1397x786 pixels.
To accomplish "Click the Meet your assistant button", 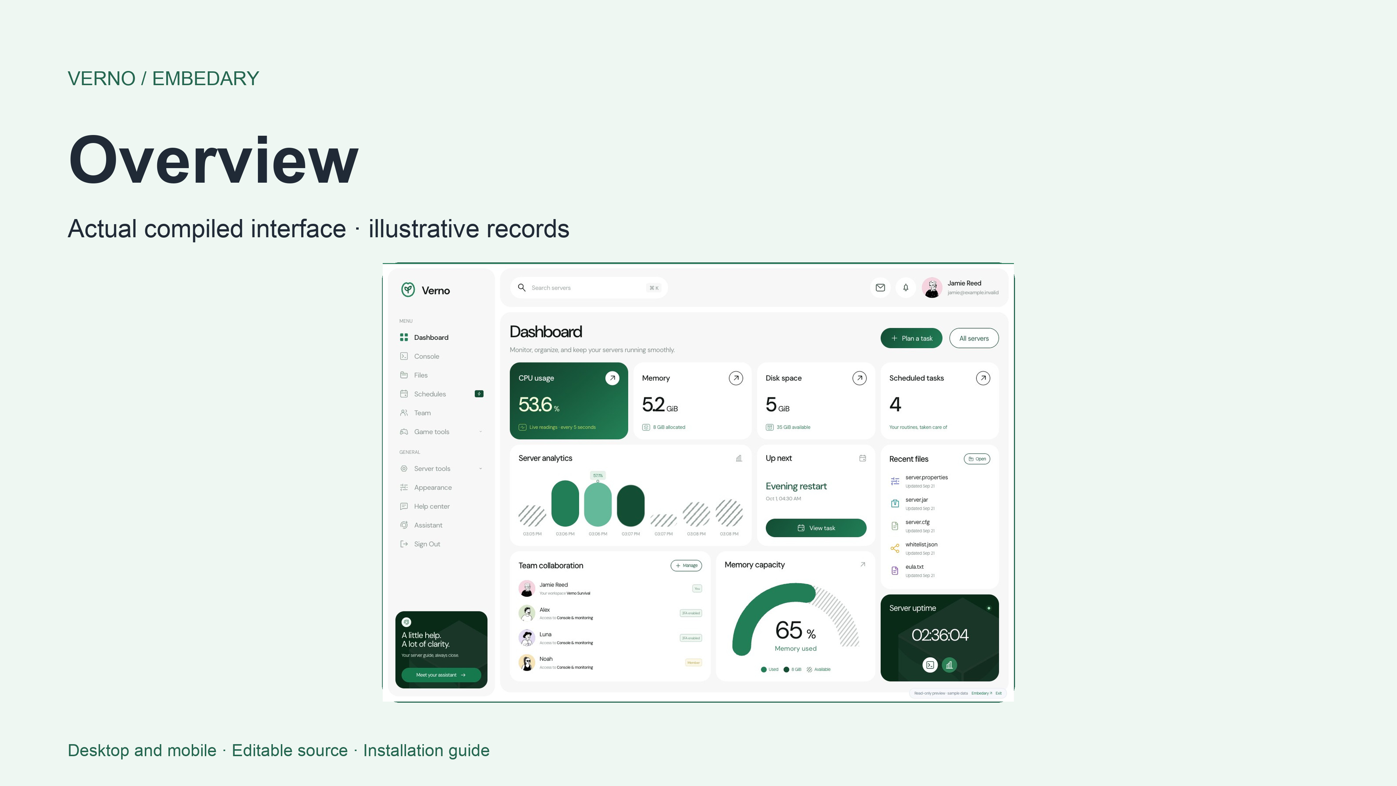I will [441, 675].
